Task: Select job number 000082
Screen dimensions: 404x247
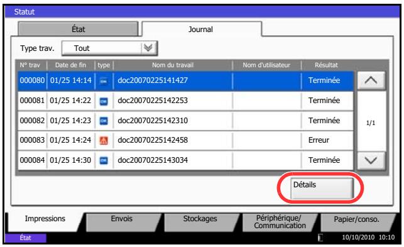Action: (32, 121)
